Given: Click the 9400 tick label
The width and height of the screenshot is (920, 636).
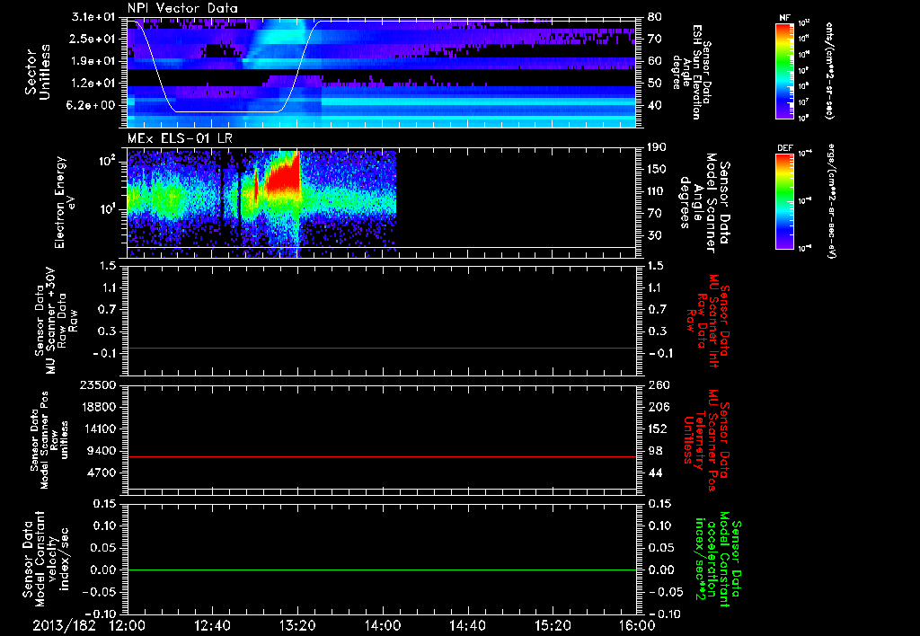Looking at the screenshot, I should 102,451.
